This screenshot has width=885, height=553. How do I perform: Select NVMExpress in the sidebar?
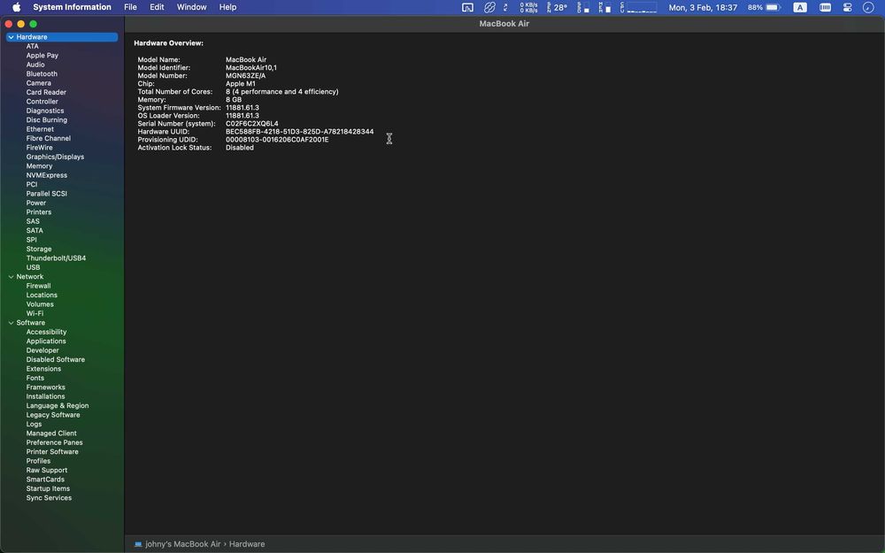[46, 175]
